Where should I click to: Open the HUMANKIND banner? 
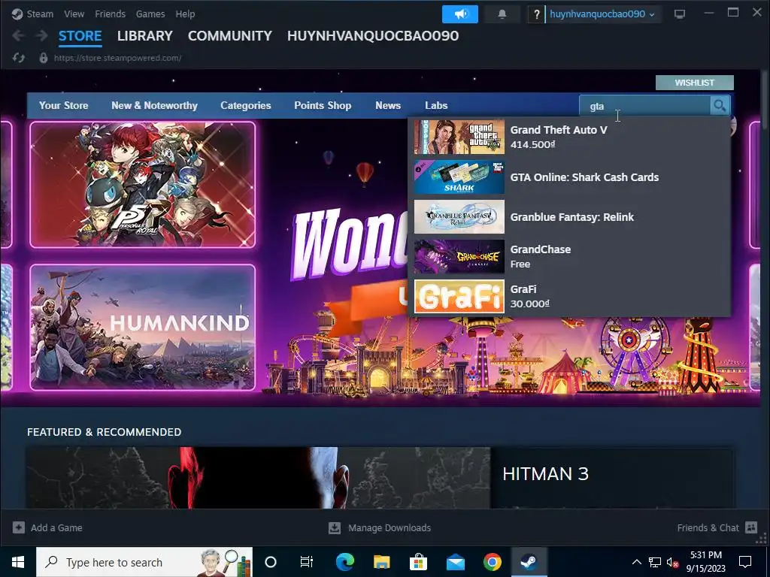coord(142,328)
